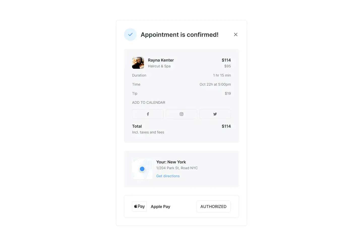Image resolution: width=363 pixels, height=246 pixels.
Task: Open Rayna Kenter's profile photo
Action: pos(138,63)
